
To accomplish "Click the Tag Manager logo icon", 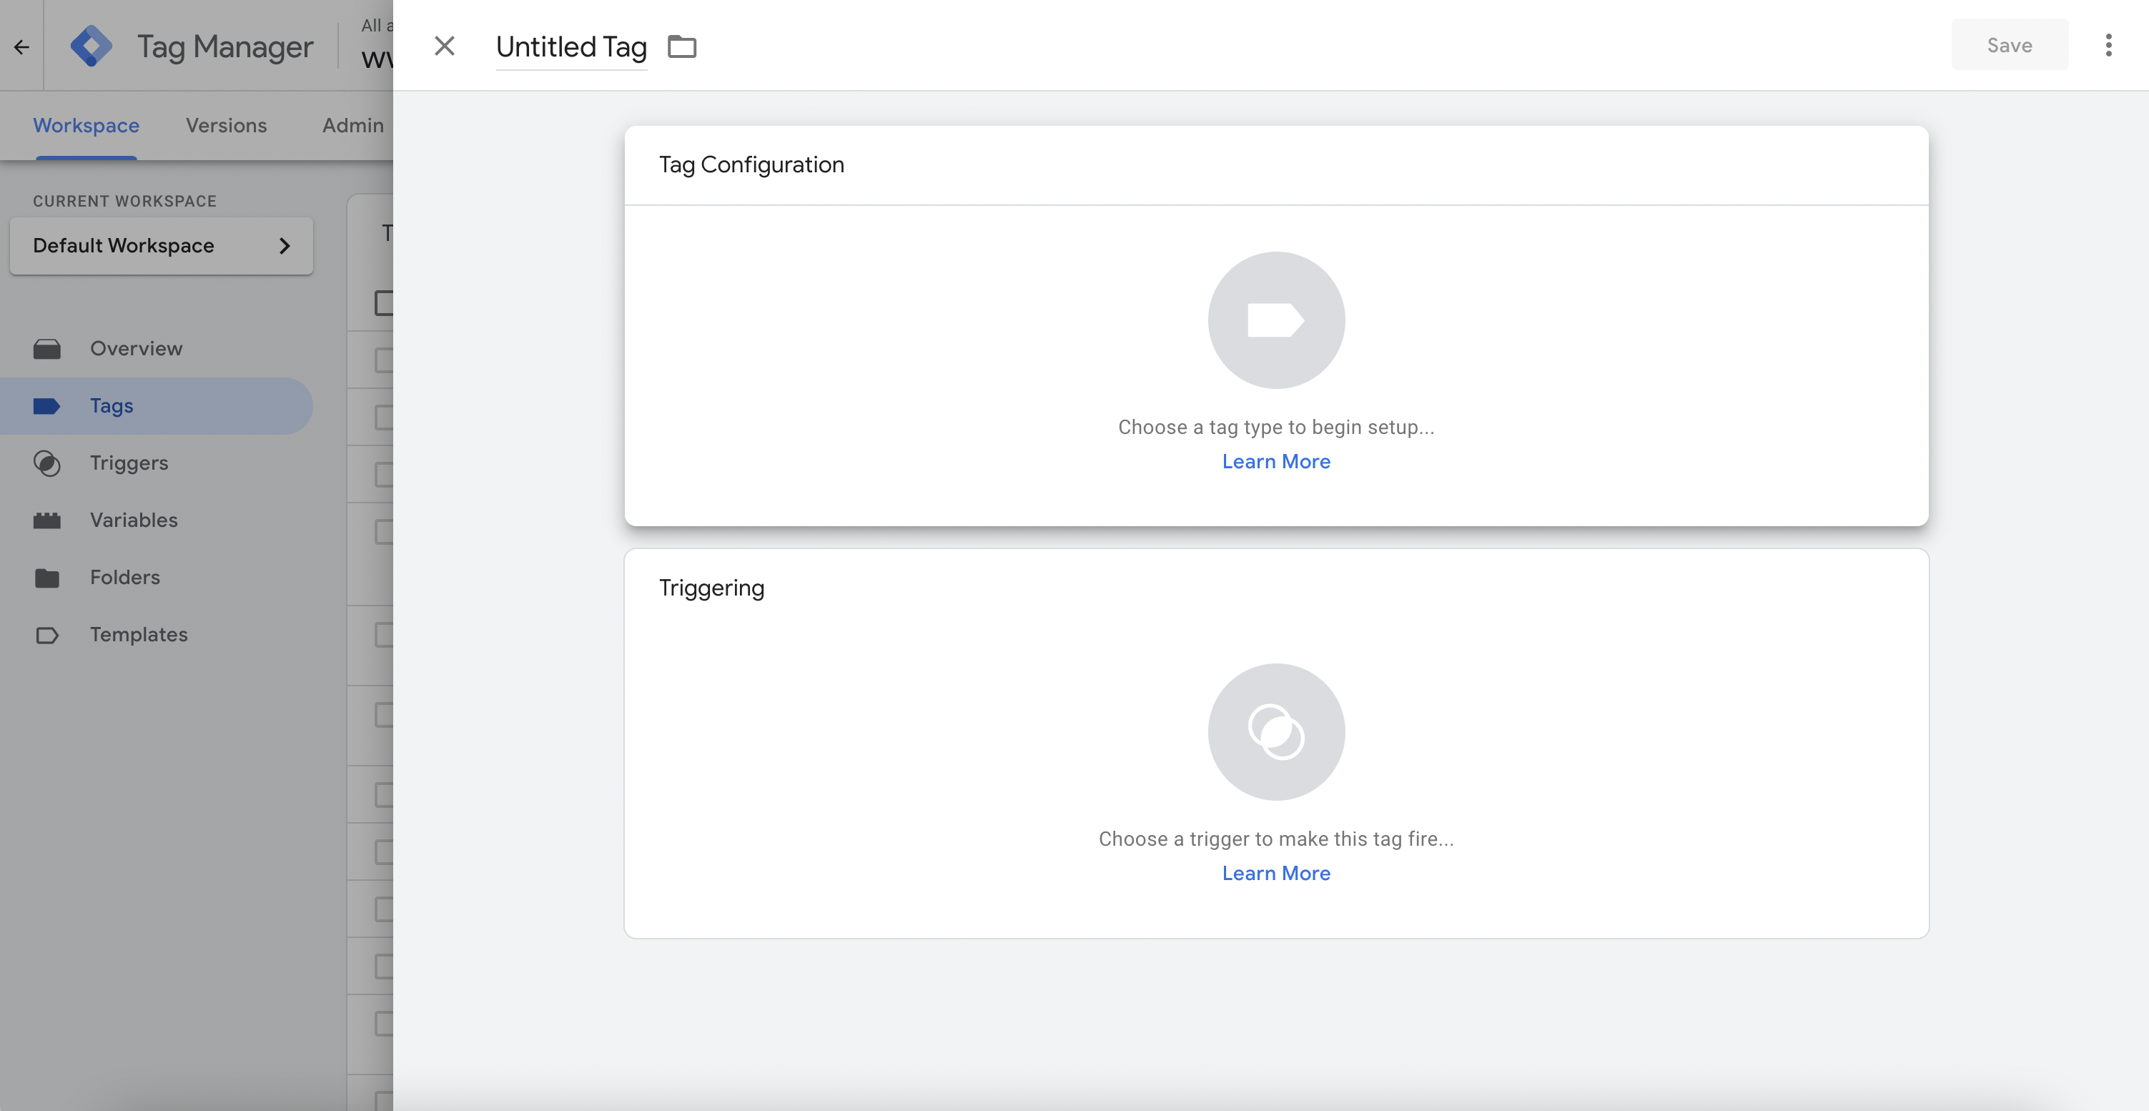I will pos(91,46).
